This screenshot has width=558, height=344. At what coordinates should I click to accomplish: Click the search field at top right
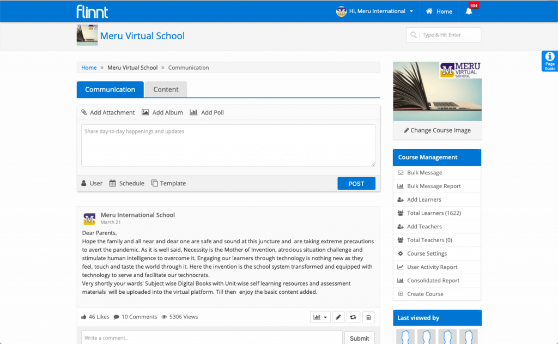pyautogui.click(x=449, y=35)
